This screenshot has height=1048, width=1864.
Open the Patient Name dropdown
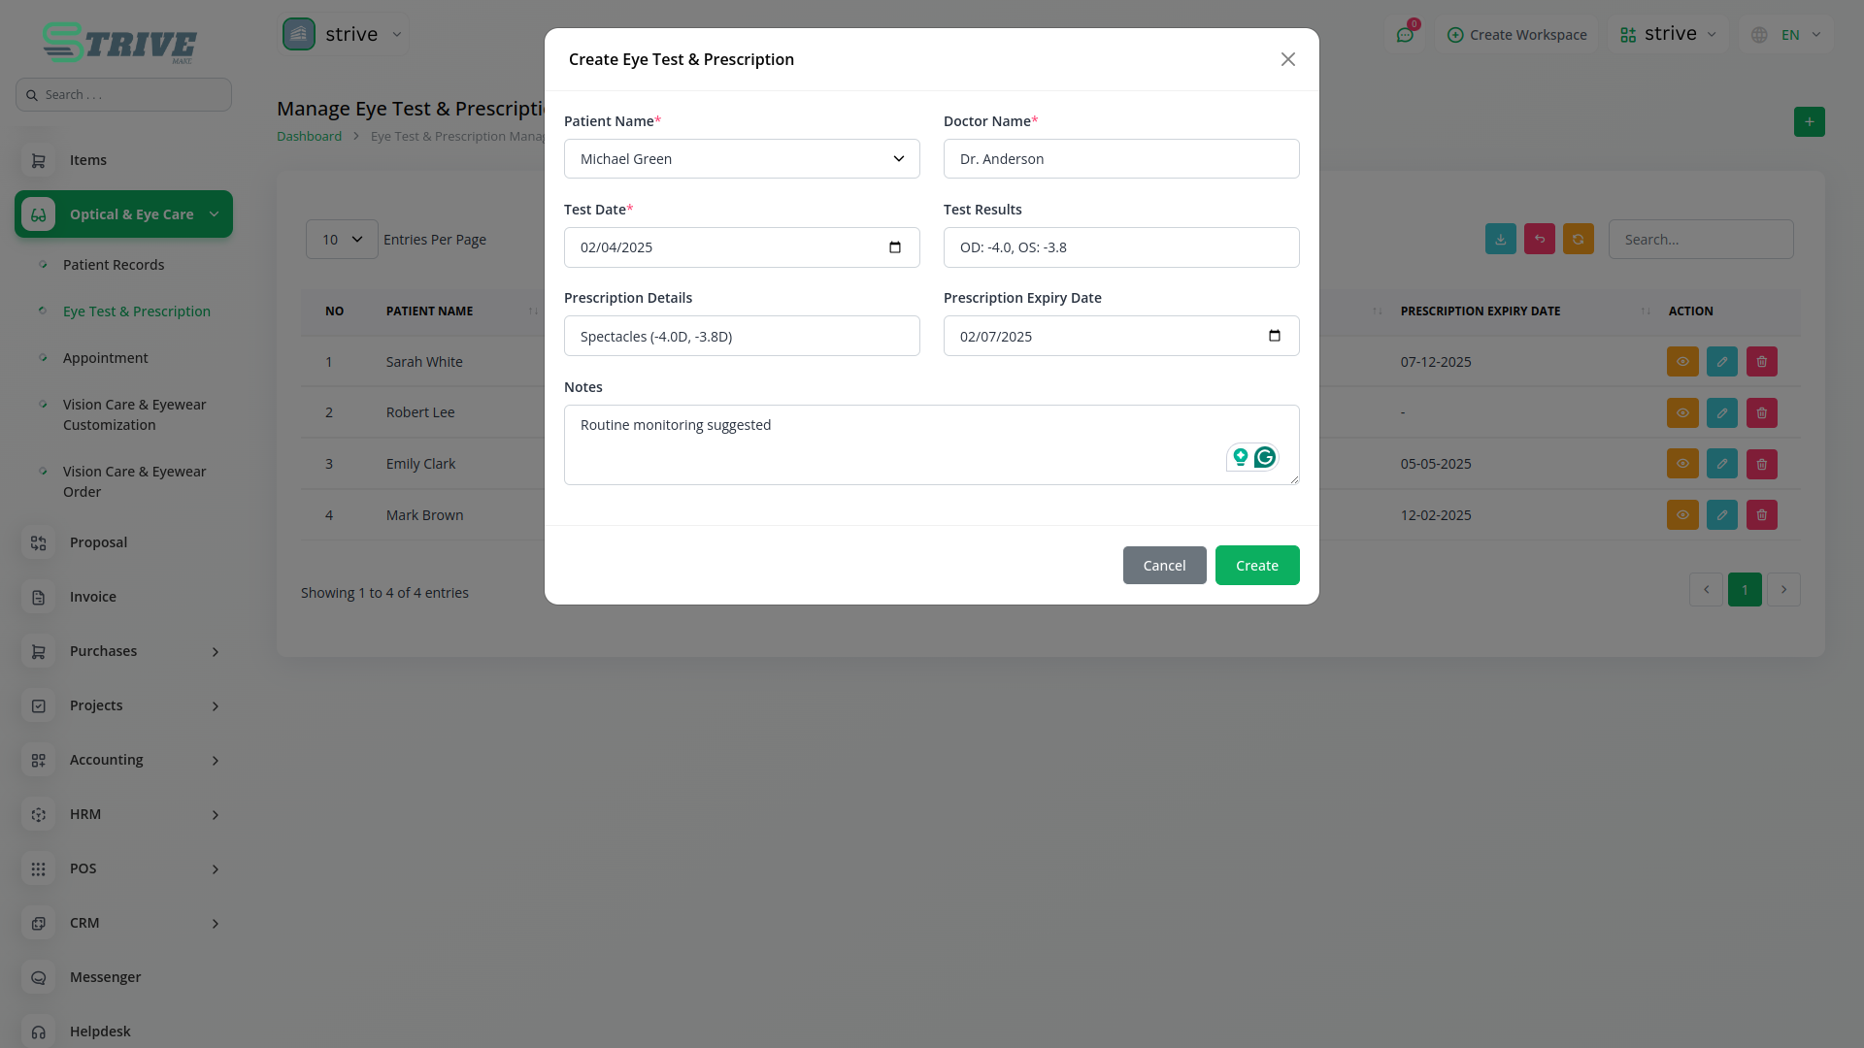tap(742, 159)
